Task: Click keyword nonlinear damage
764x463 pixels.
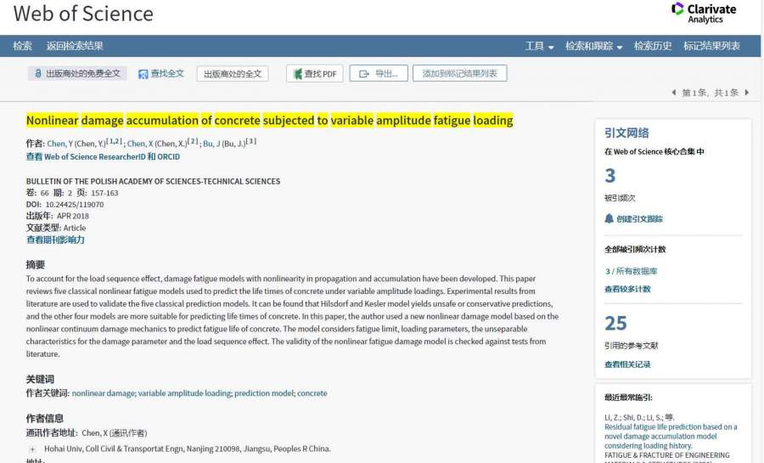Action: point(104,392)
